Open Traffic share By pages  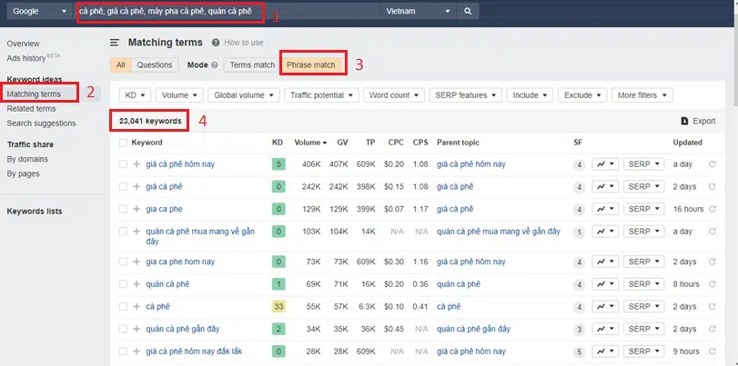tap(23, 173)
